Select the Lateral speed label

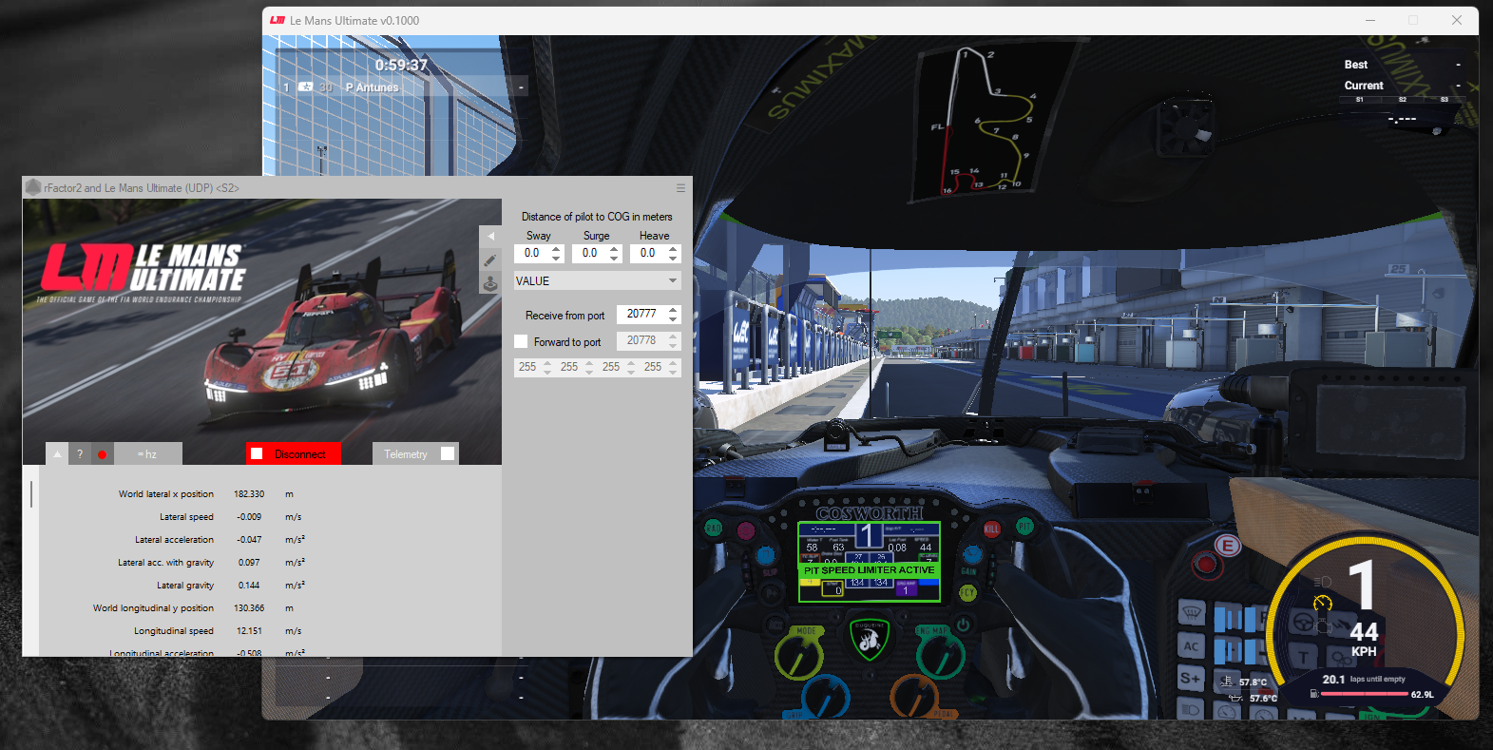click(186, 517)
